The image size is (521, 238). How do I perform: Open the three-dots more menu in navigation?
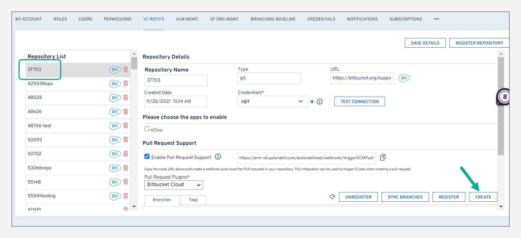436,19
